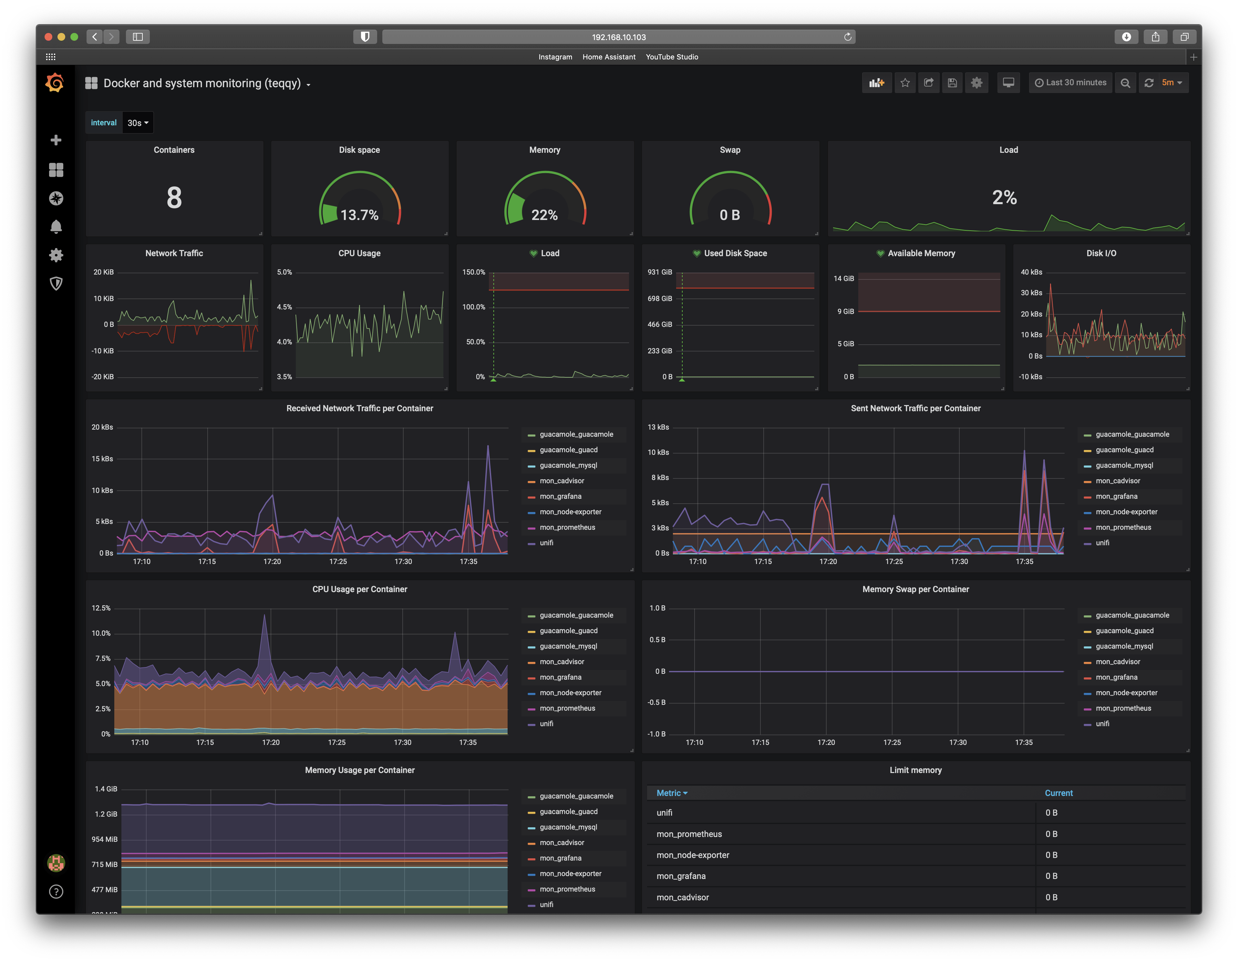Hide the unifi series in CPU Usage legend
Viewport: 1238px width, 962px height.
(x=546, y=724)
